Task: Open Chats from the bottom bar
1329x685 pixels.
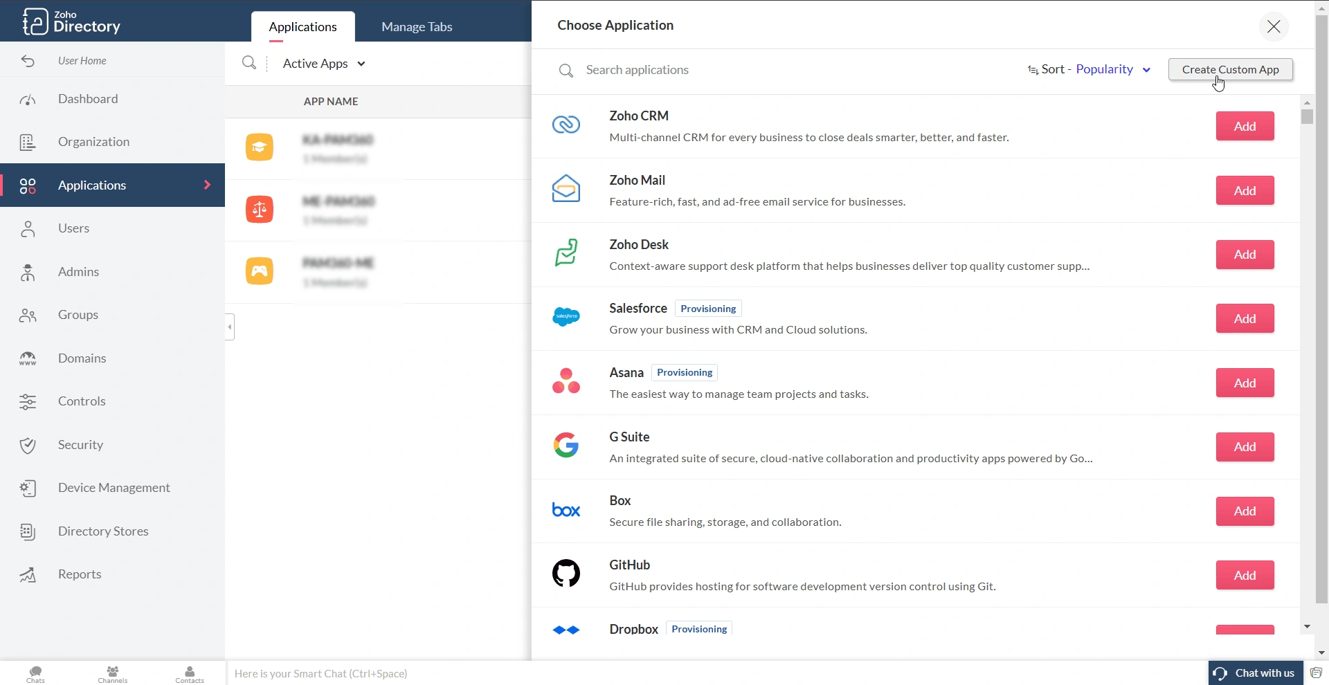Action: click(x=35, y=673)
